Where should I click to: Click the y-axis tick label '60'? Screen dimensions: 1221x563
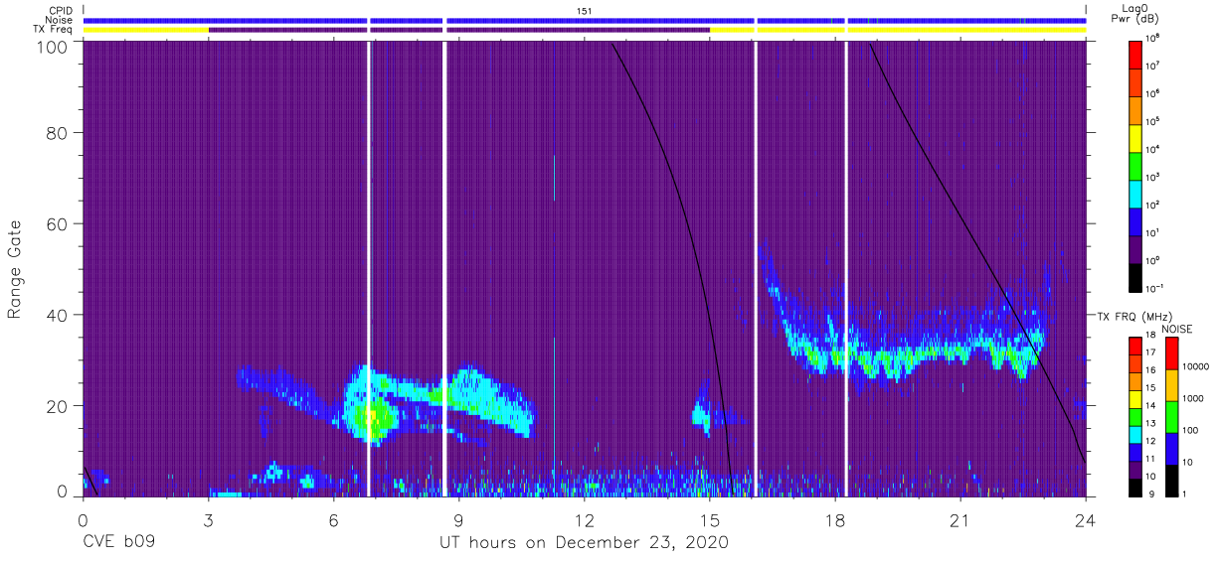[56, 224]
